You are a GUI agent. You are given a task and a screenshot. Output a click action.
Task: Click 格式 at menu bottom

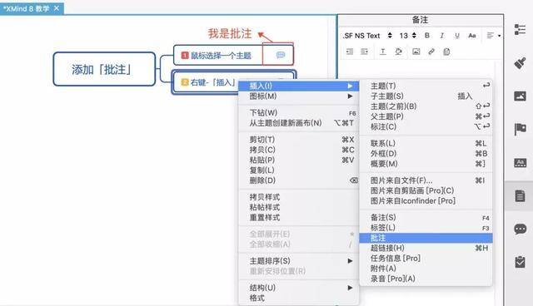(299, 298)
